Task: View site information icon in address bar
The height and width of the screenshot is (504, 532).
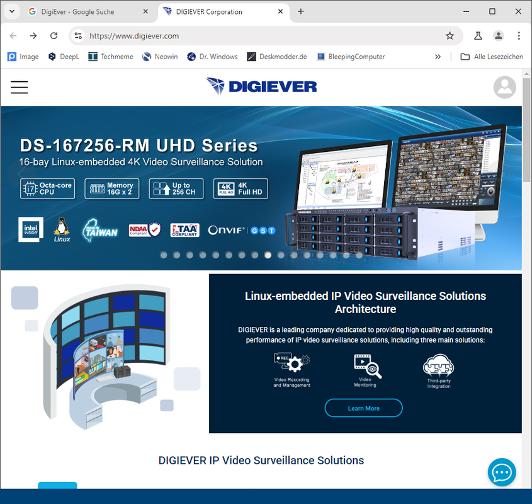Action: (x=78, y=36)
